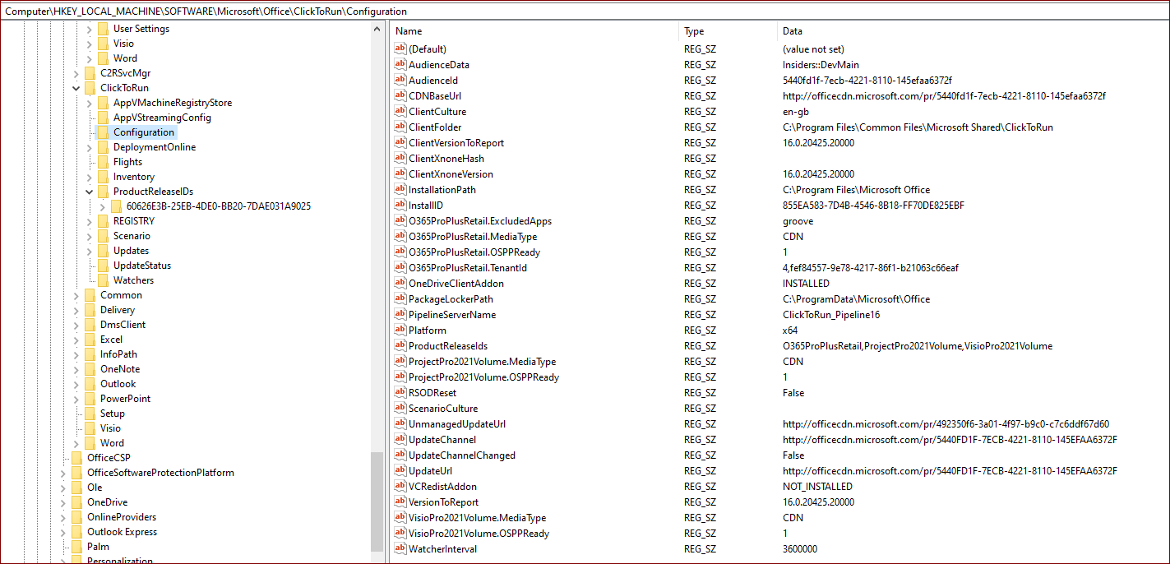Click the folder icon next to Configuration
The image size is (1170, 564).
tap(104, 132)
